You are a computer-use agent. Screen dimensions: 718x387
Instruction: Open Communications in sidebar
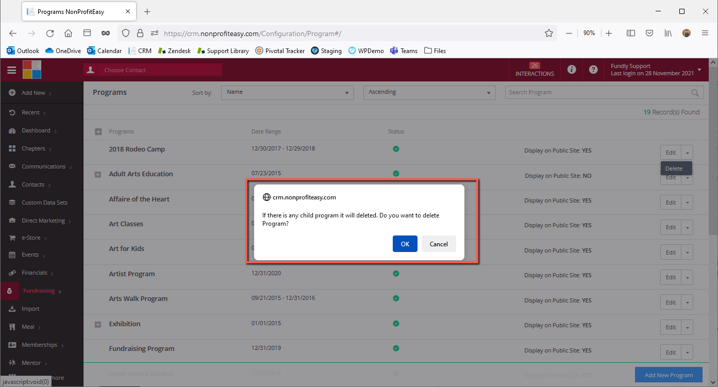point(44,166)
